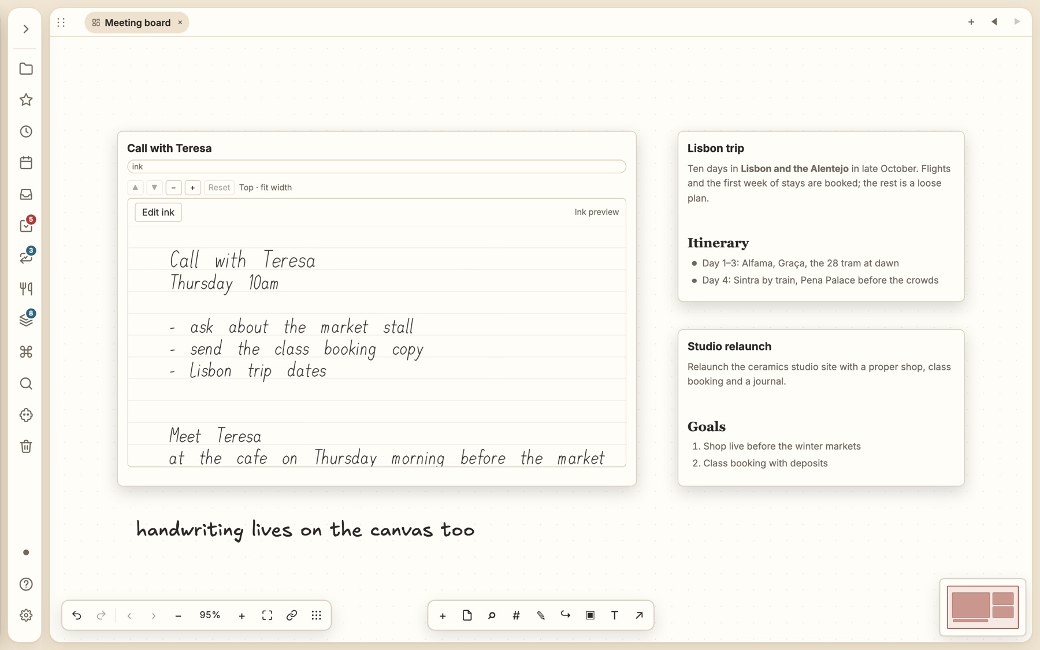Click the 95% zoom level
This screenshot has width=1040, height=650.
point(210,615)
